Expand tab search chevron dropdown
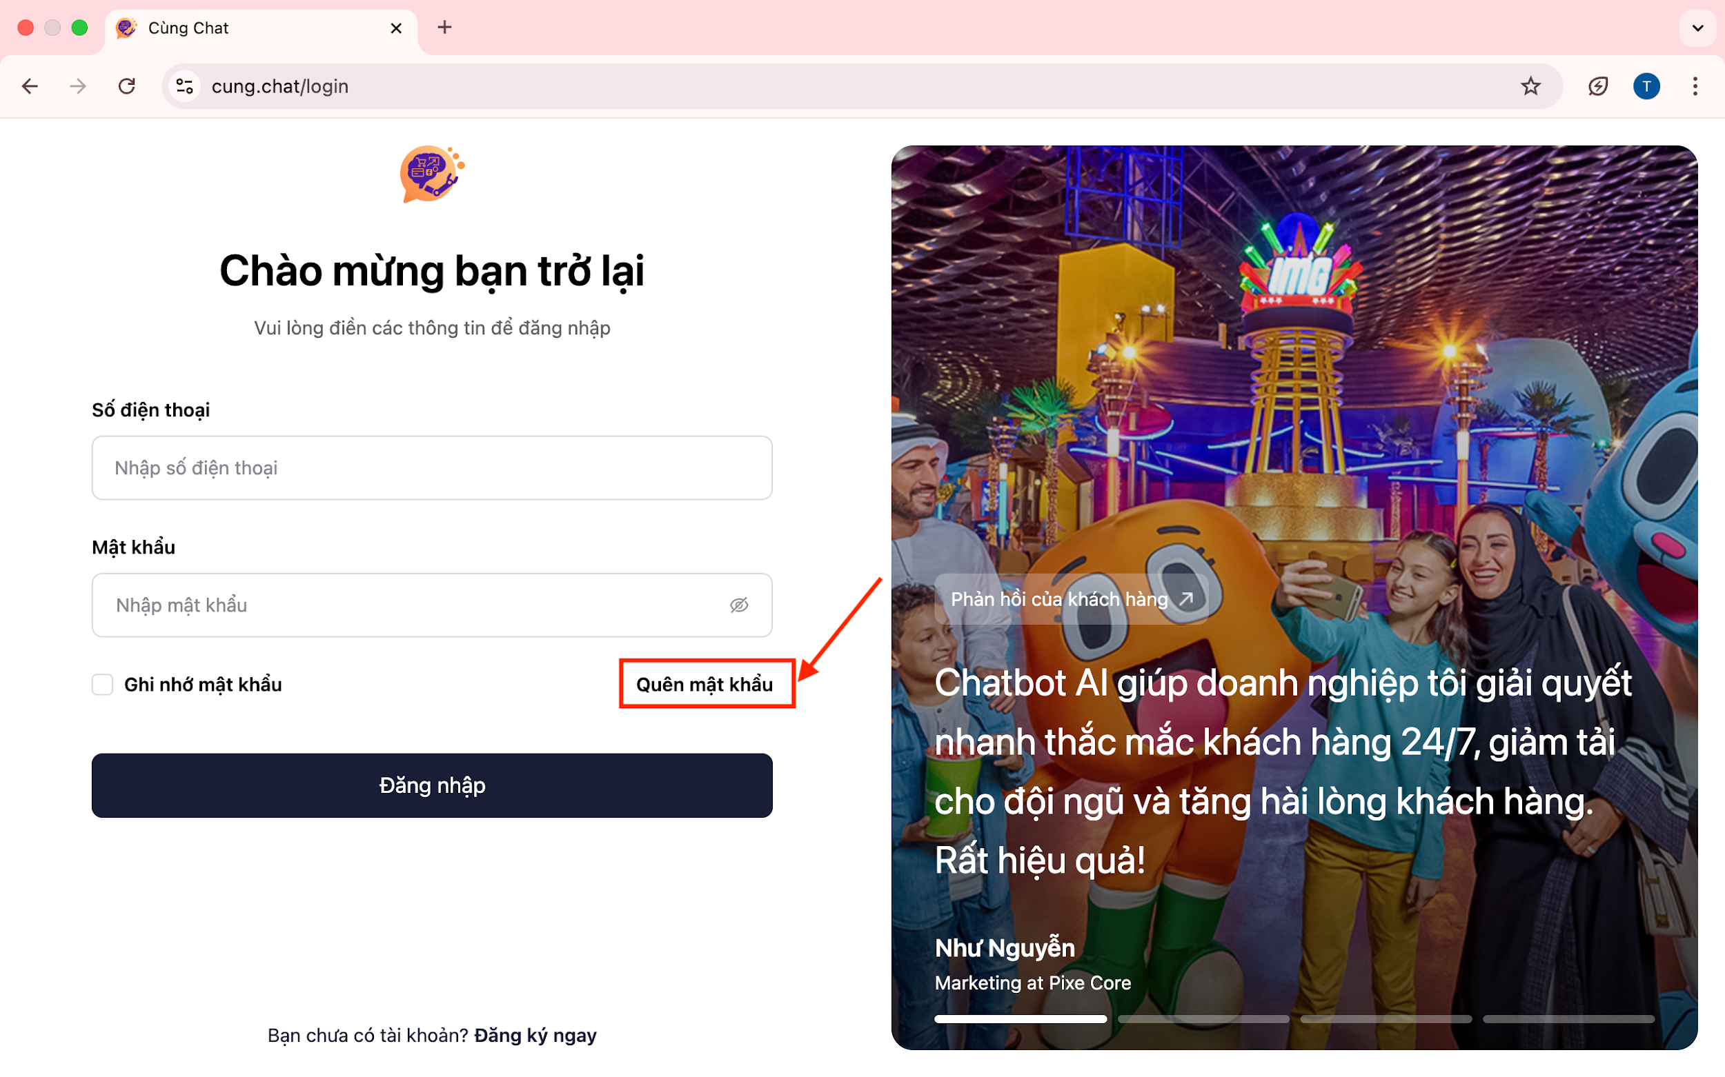Viewport: 1725px width, 1077px height. tap(1697, 28)
